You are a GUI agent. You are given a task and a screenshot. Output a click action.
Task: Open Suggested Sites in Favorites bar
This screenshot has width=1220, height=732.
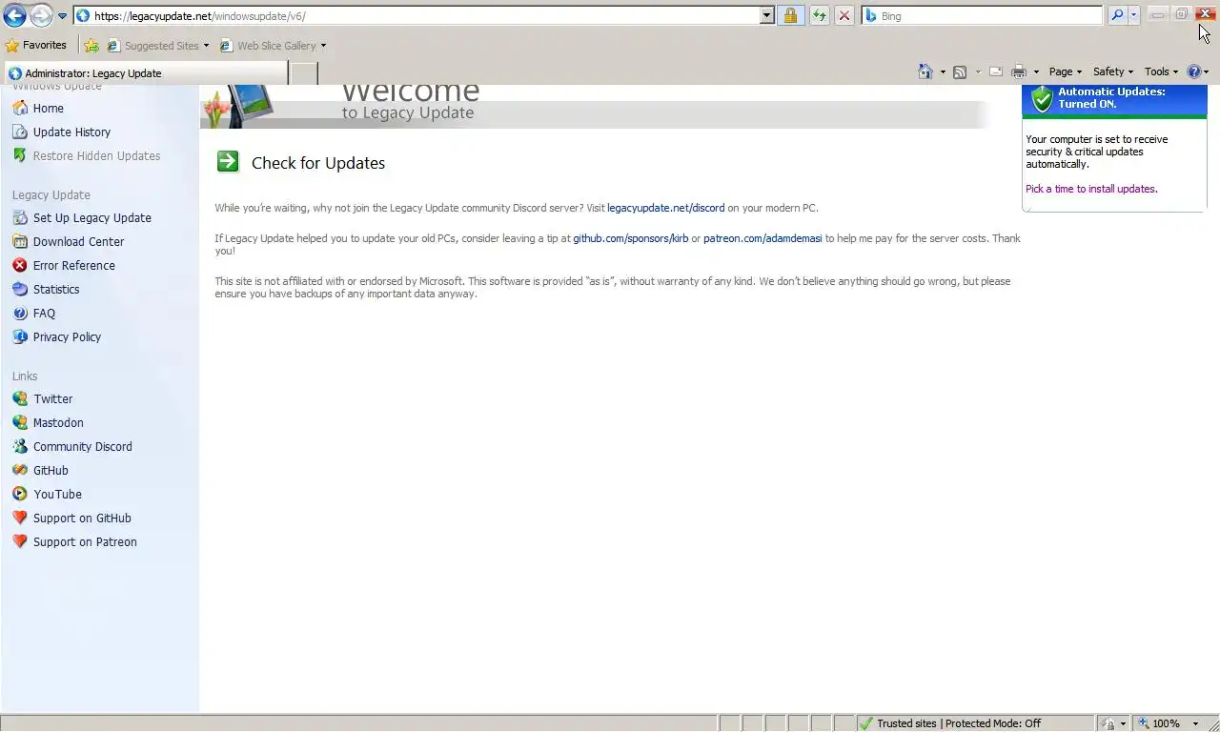tap(152, 45)
